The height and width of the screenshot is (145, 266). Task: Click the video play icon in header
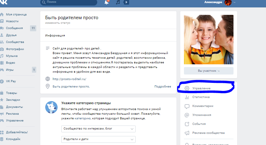coord(126,2)
